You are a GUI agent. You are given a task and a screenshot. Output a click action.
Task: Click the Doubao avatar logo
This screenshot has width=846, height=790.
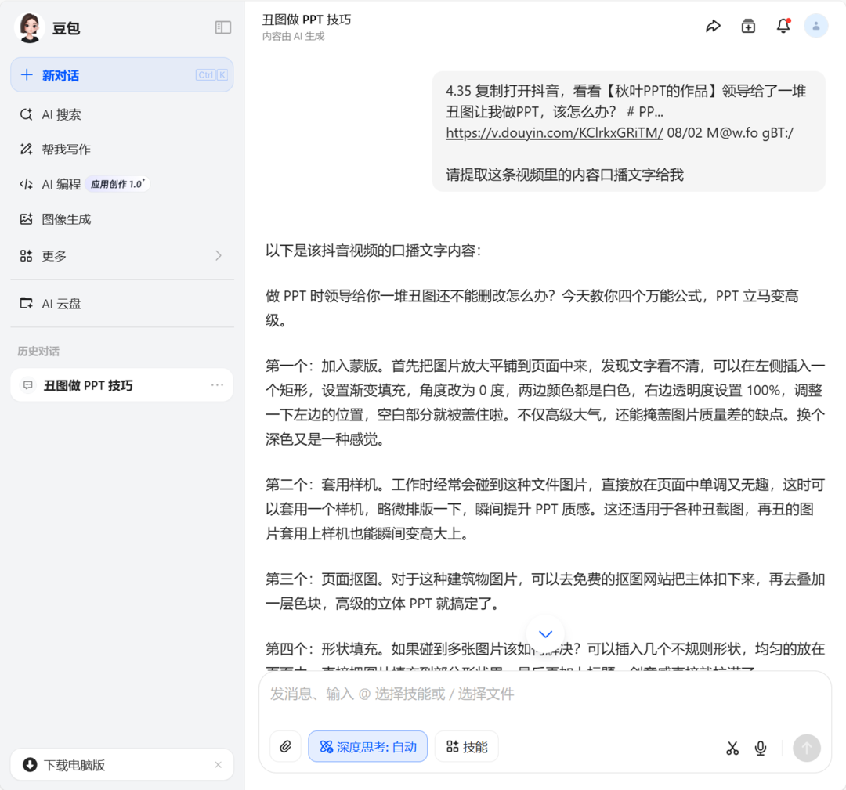coord(30,27)
